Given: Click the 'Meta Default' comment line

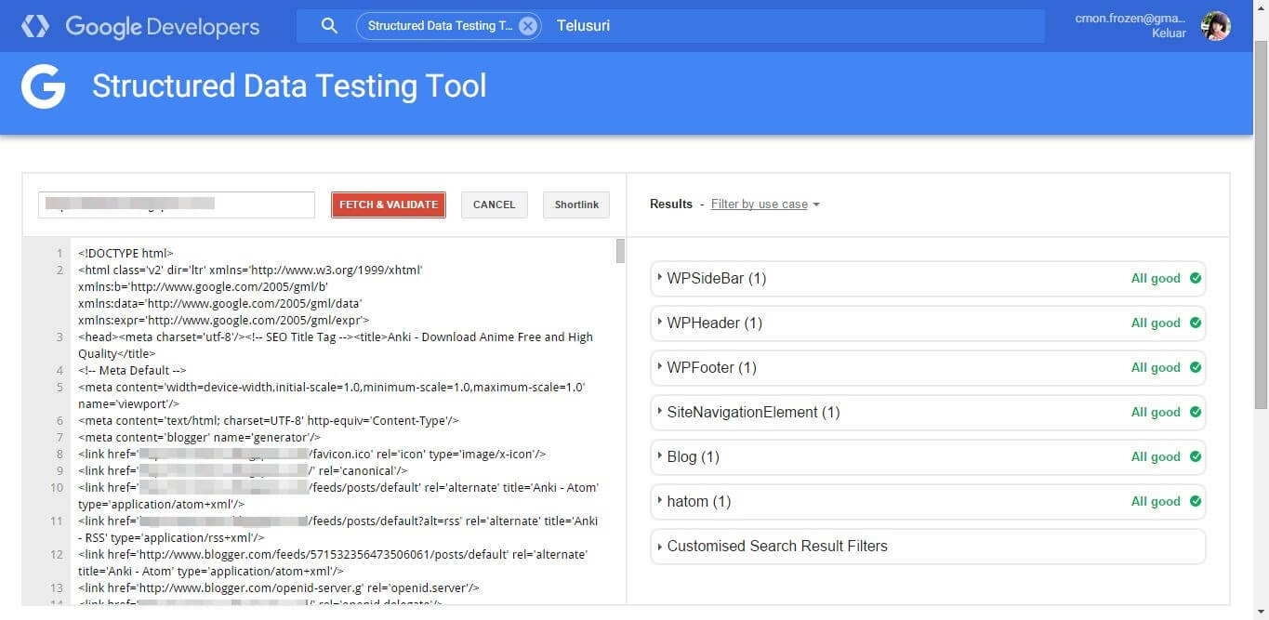Looking at the screenshot, I should (x=132, y=370).
